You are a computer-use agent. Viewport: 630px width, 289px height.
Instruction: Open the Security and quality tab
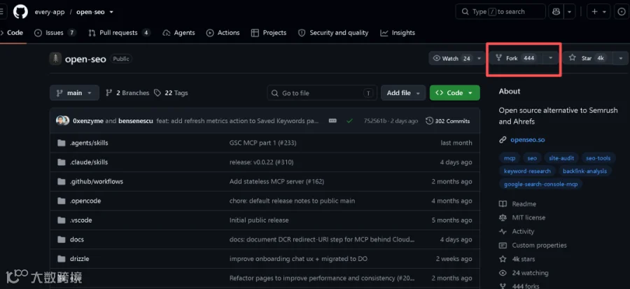click(x=333, y=33)
